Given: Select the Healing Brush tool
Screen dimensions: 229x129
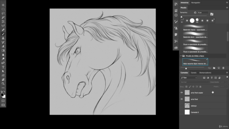Looking at the screenshot, I should [x=3, y=30].
